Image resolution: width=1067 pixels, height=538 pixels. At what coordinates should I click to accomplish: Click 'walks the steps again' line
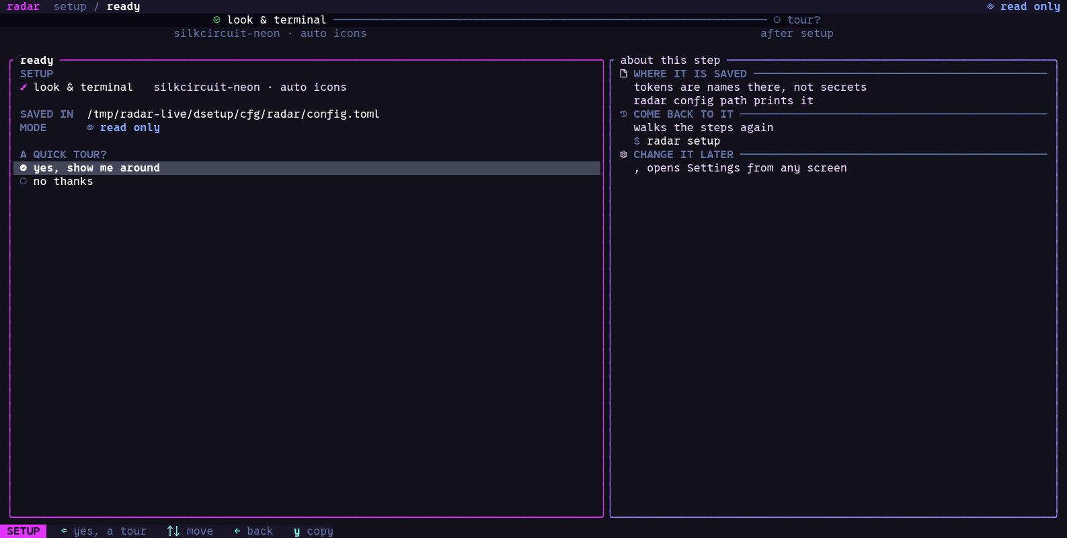tap(703, 128)
